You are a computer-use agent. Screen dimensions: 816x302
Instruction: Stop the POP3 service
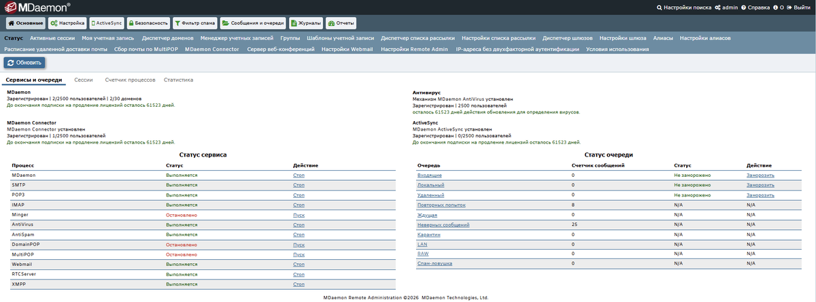click(299, 195)
